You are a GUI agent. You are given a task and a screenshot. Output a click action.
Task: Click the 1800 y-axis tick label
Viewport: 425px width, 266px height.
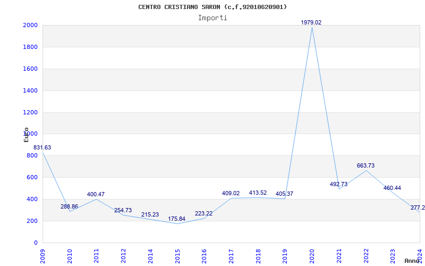pos(30,47)
